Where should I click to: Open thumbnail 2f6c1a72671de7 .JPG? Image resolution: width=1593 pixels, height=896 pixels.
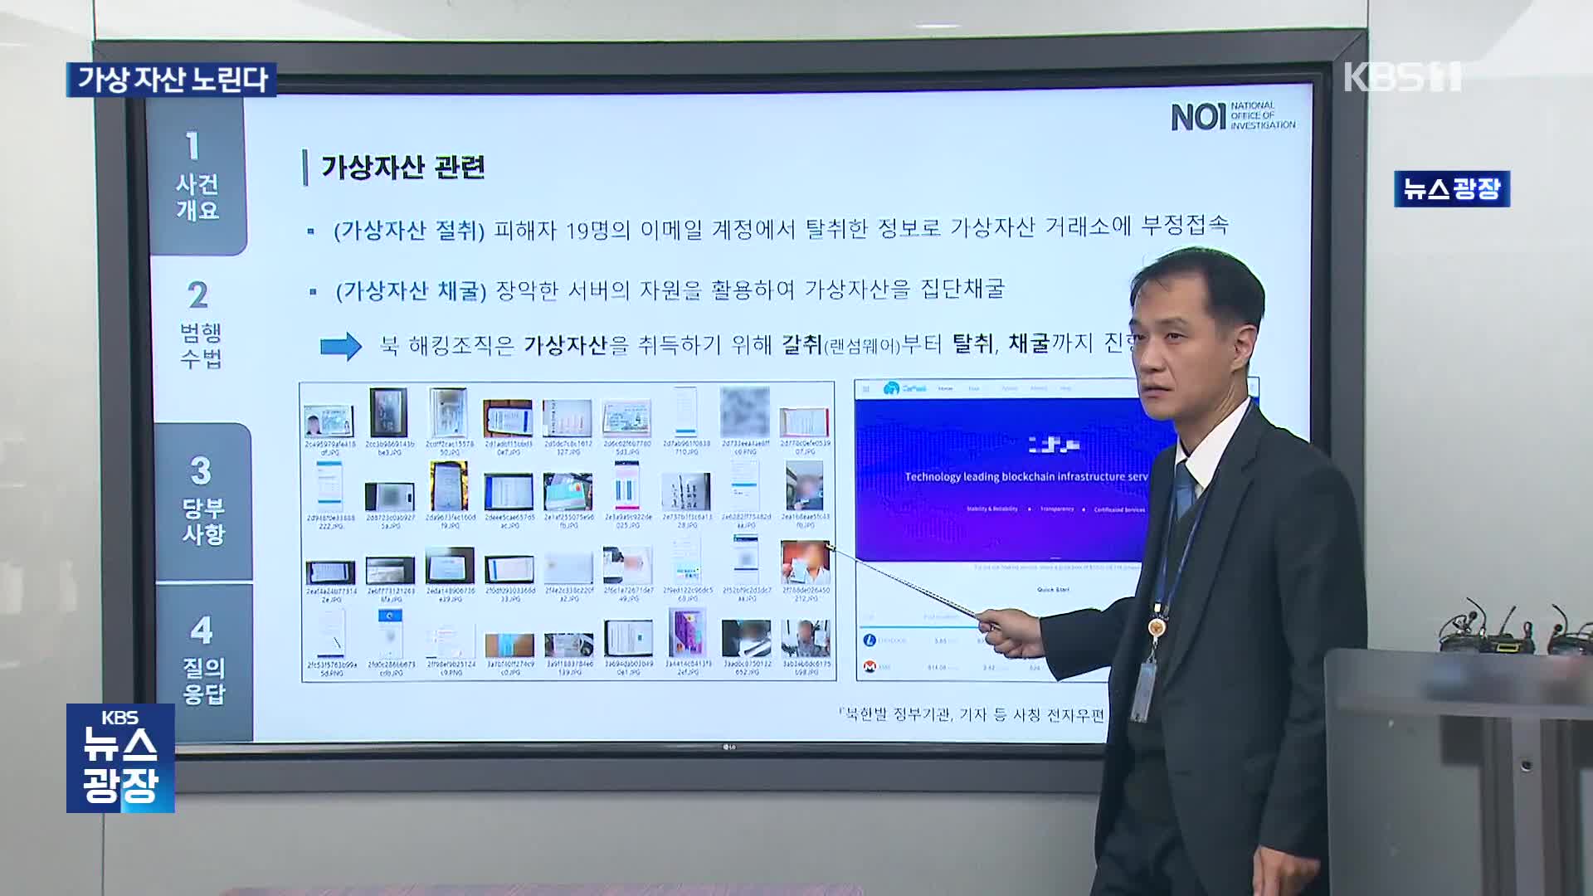pos(627,566)
